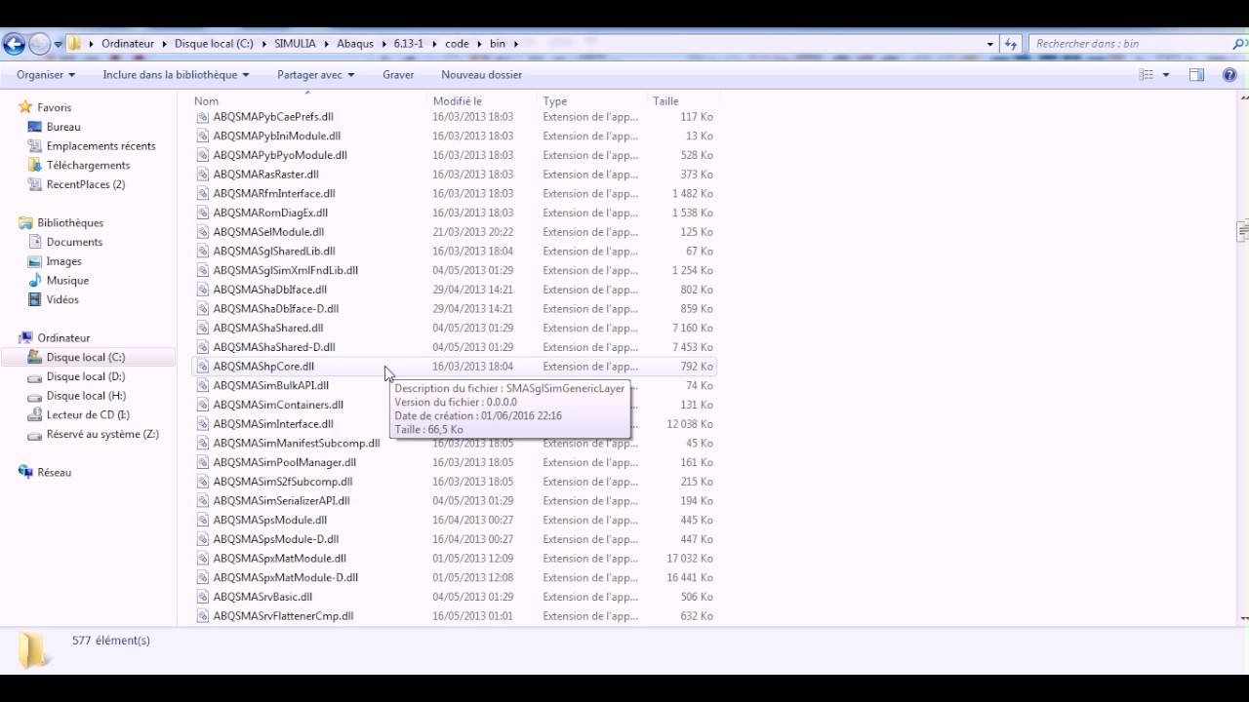Click the scroll-up arrow of file list
The width and height of the screenshot is (1249, 702).
tap(1242, 97)
